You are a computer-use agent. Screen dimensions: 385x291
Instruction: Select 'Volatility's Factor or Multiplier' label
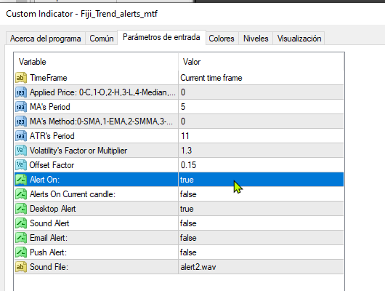point(78,151)
